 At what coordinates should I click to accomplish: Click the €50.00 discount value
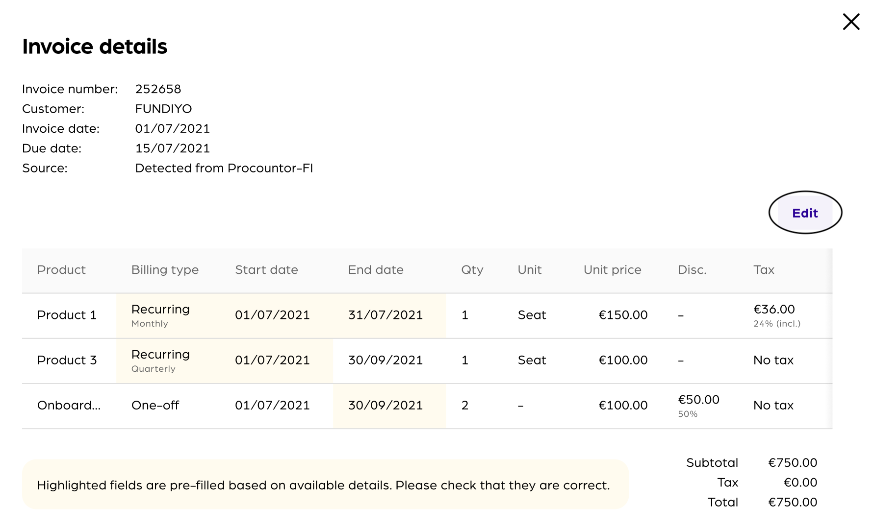(698, 400)
